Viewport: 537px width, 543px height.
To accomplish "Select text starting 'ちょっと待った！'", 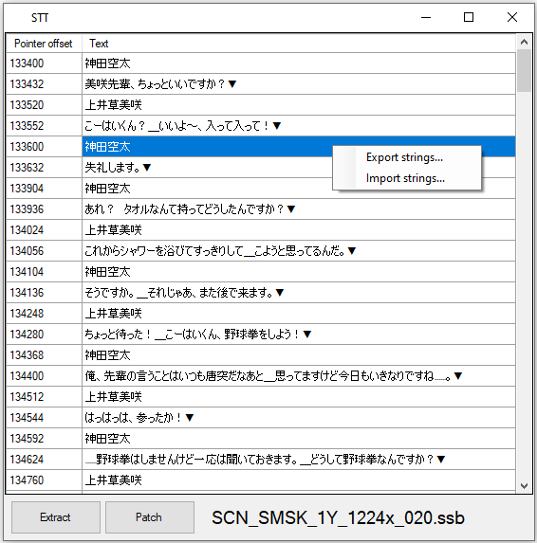I will point(198,335).
